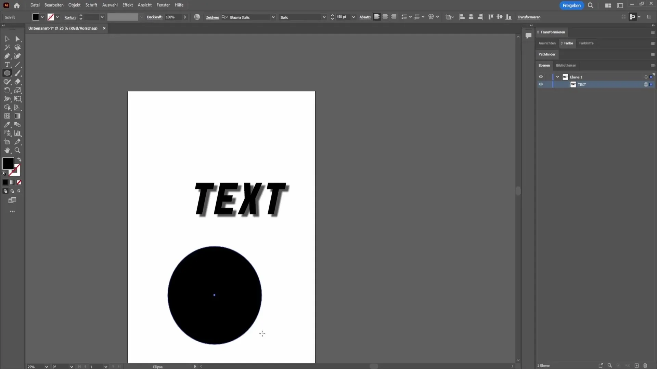This screenshot has width=657, height=369.
Task: Select the Free Transform tool
Action: [x=18, y=99]
